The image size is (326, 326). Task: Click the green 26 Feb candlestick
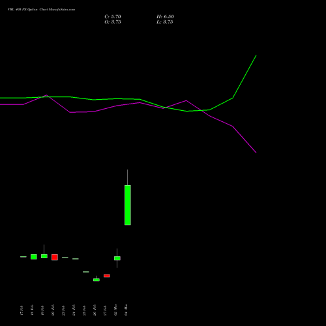click(x=96, y=280)
